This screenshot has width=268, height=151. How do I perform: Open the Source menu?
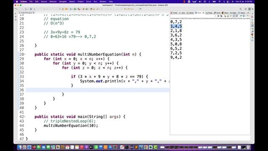pyautogui.click(x=44, y=2)
